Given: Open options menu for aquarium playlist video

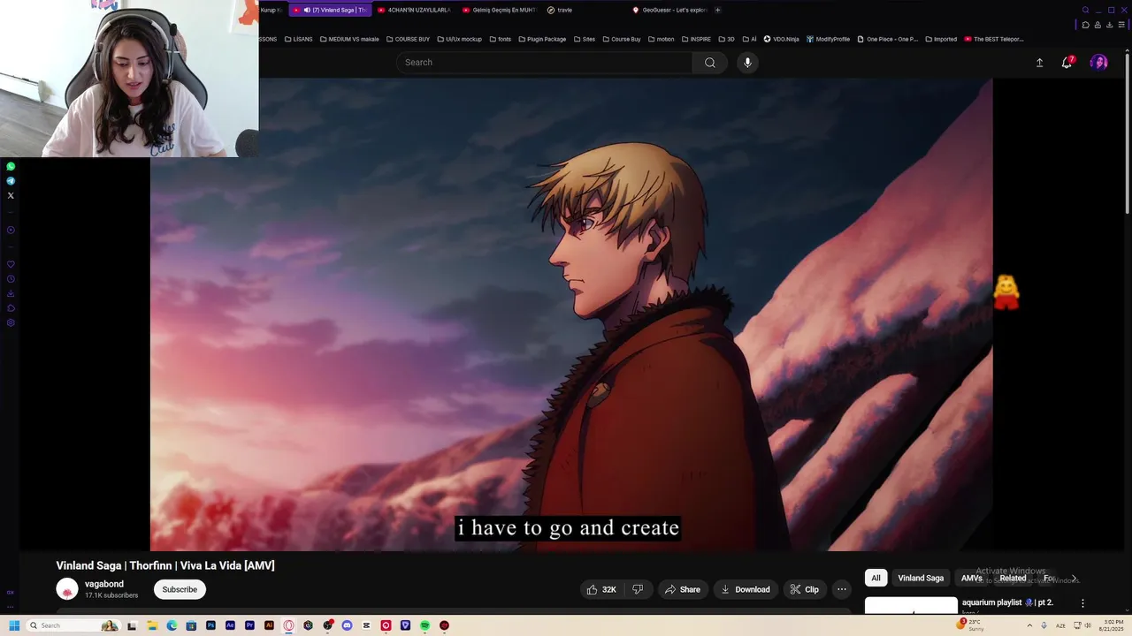Looking at the screenshot, I should click(x=1082, y=603).
